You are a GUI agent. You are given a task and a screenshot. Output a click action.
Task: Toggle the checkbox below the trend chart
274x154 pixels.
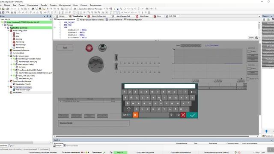(x=247, y=79)
